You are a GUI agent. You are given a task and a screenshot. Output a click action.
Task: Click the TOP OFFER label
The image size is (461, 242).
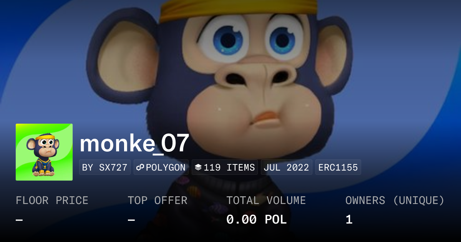click(x=158, y=201)
